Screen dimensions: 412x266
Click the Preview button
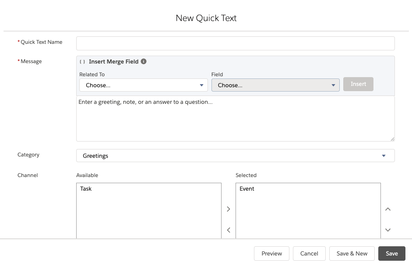[x=271, y=253]
